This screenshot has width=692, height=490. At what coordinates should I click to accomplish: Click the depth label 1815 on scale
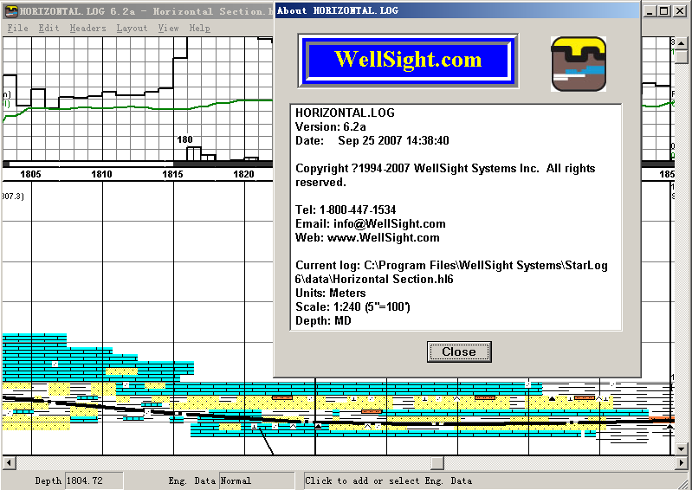[172, 174]
